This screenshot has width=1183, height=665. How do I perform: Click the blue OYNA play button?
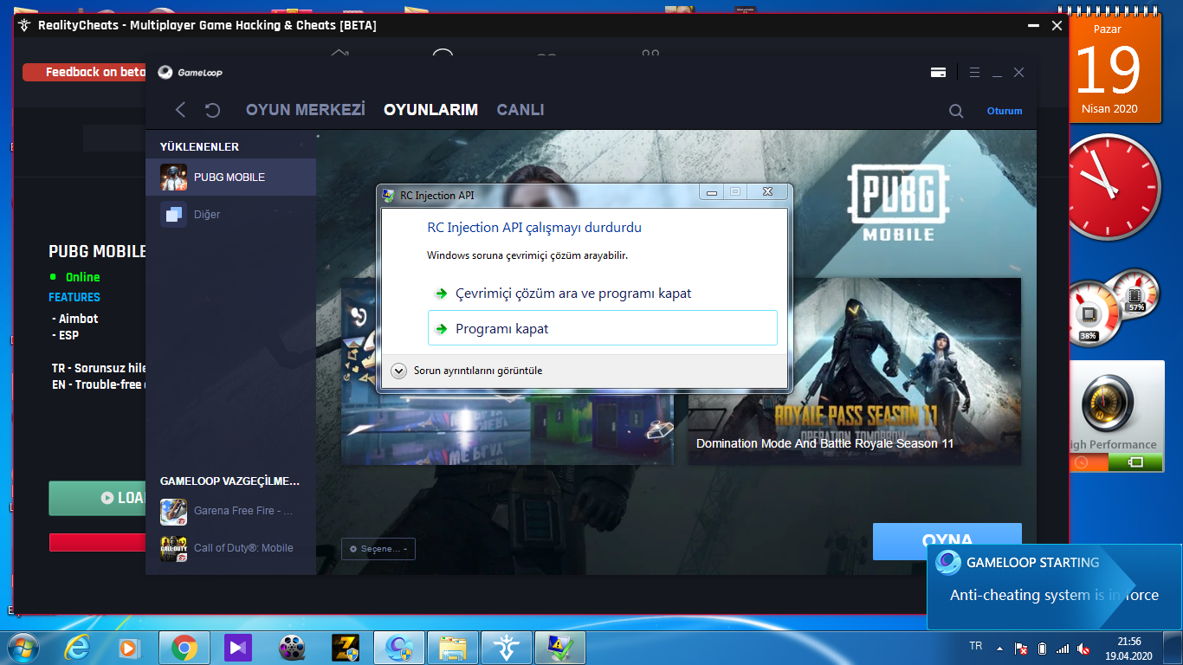tap(947, 541)
